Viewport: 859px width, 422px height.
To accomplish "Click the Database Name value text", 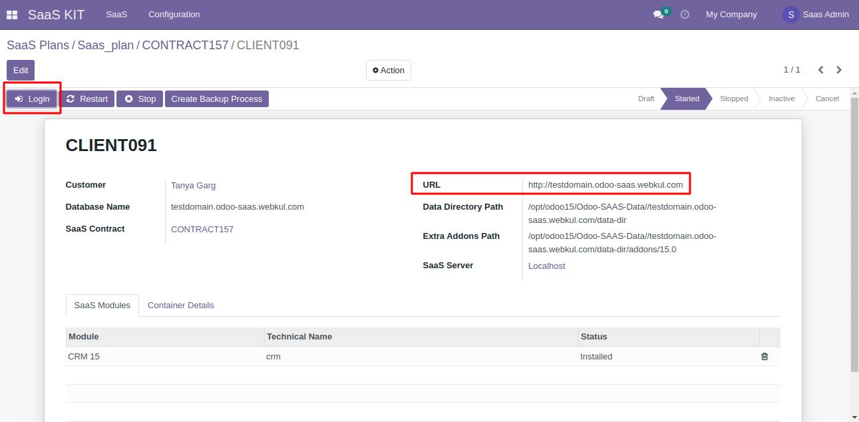I will tap(238, 207).
